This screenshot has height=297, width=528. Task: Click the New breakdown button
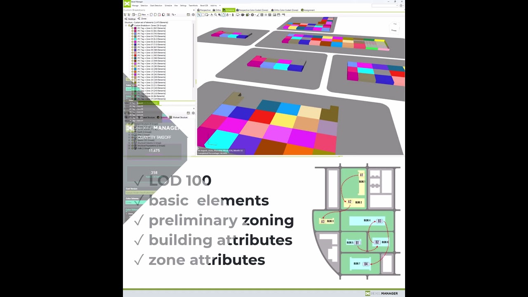coord(142,14)
